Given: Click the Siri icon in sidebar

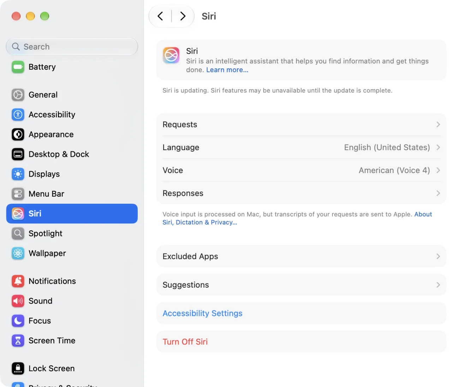Looking at the screenshot, I should click(x=18, y=214).
